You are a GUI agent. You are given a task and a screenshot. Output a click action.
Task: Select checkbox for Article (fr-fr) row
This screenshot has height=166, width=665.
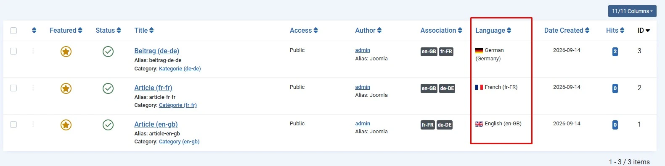[x=13, y=88]
